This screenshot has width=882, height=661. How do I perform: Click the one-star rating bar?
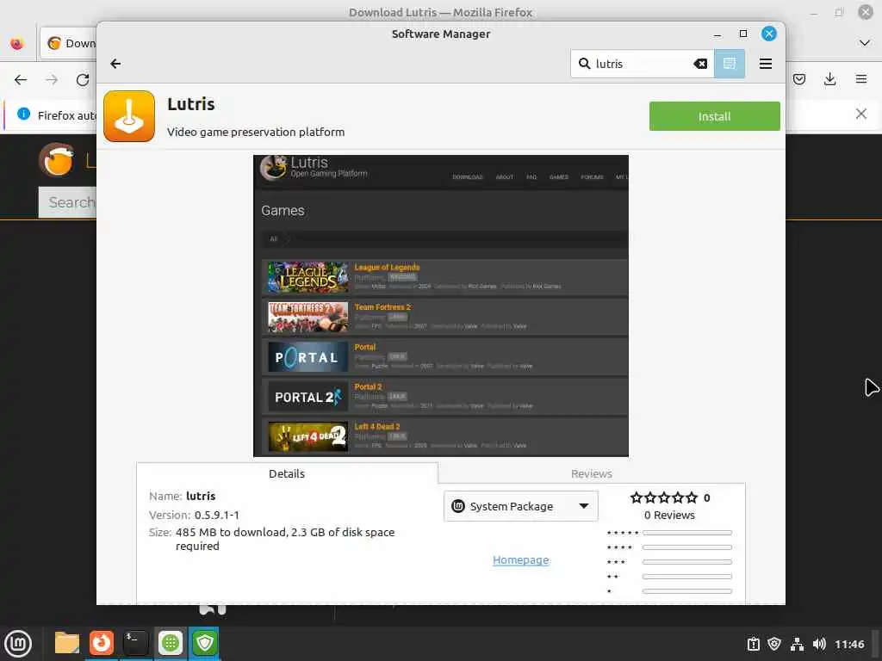(686, 590)
